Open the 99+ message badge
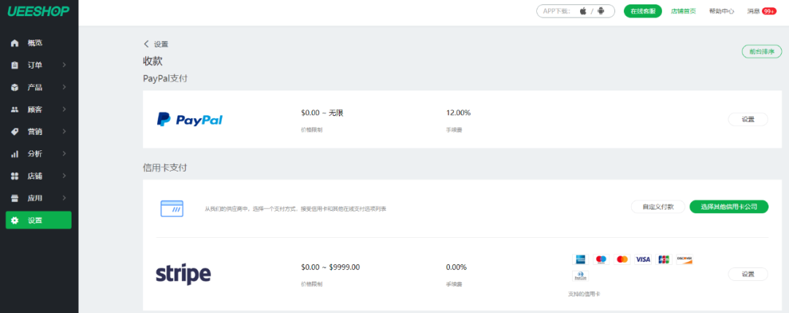This screenshot has height=313, width=789. click(x=769, y=11)
